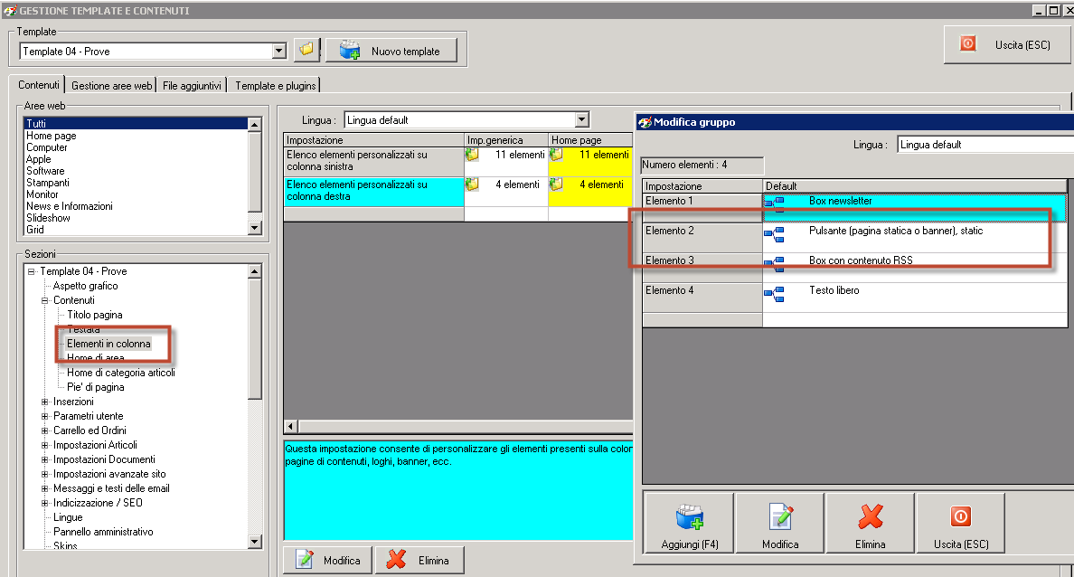The width and height of the screenshot is (1074, 577).
Task: Select Pie' di pagina tree item
Action: (x=95, y=386)
